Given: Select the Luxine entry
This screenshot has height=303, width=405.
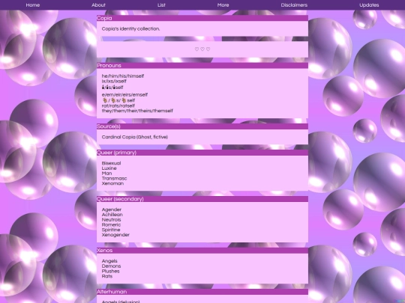Looking at the screenshot, I should point(109,168).
